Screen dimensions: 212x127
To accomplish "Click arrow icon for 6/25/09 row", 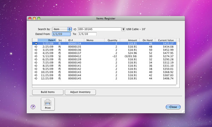I will coord(36,59).
